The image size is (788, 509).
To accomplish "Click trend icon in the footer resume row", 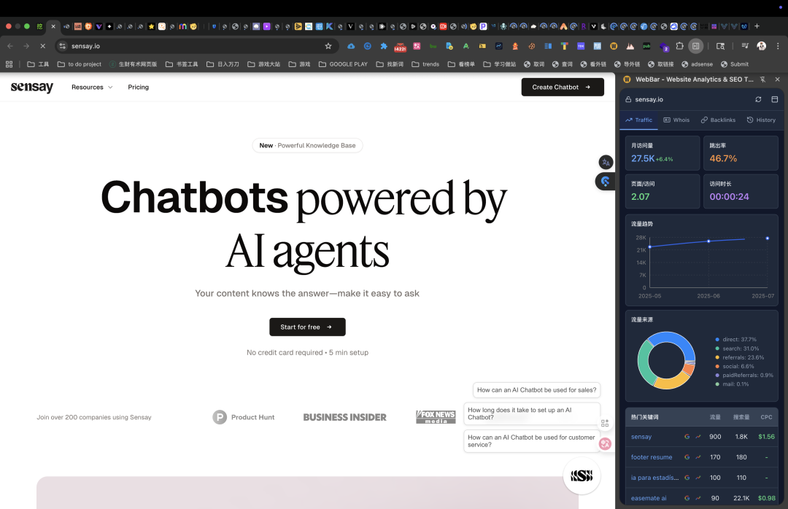I will 698,457.
